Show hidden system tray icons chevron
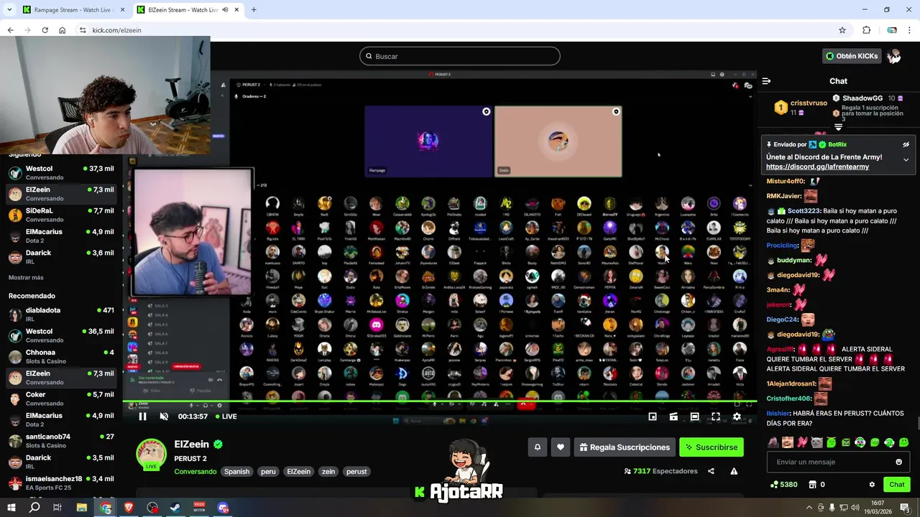Screen dimensions: 920x517 [x=809, y=508]
